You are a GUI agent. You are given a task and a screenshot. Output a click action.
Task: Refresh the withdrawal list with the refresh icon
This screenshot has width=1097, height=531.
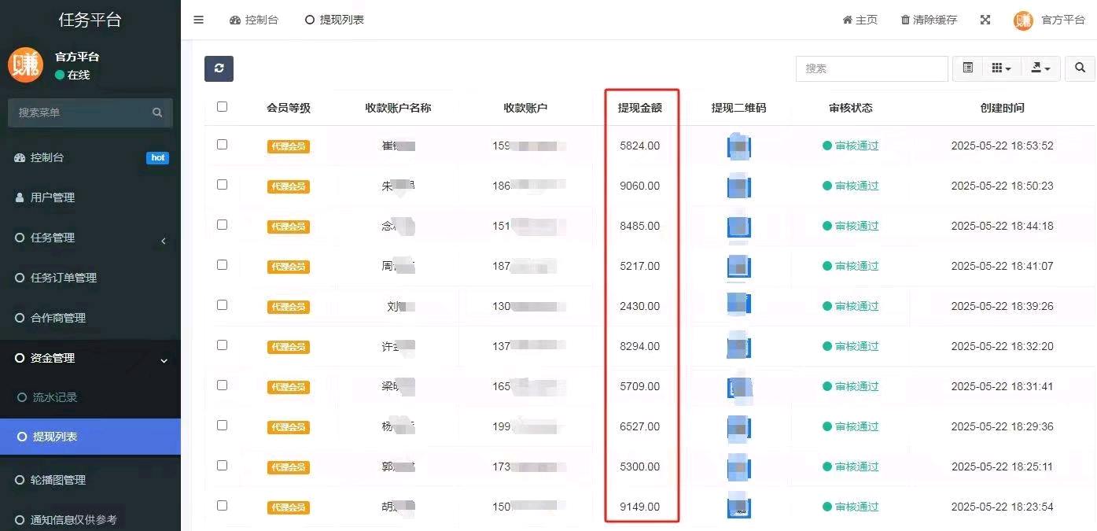pyautogui.click(x=219, y=68)
